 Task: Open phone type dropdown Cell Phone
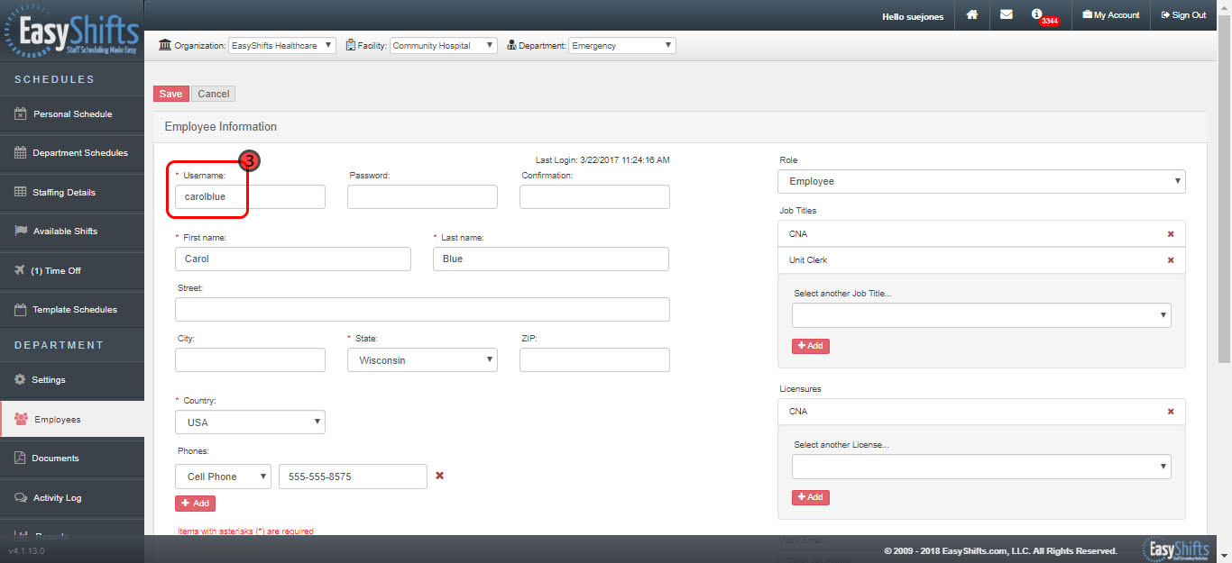pyautogui.click(x=223, y=477)
